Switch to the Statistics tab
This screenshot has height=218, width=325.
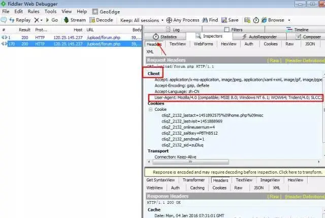coord(165,37)
